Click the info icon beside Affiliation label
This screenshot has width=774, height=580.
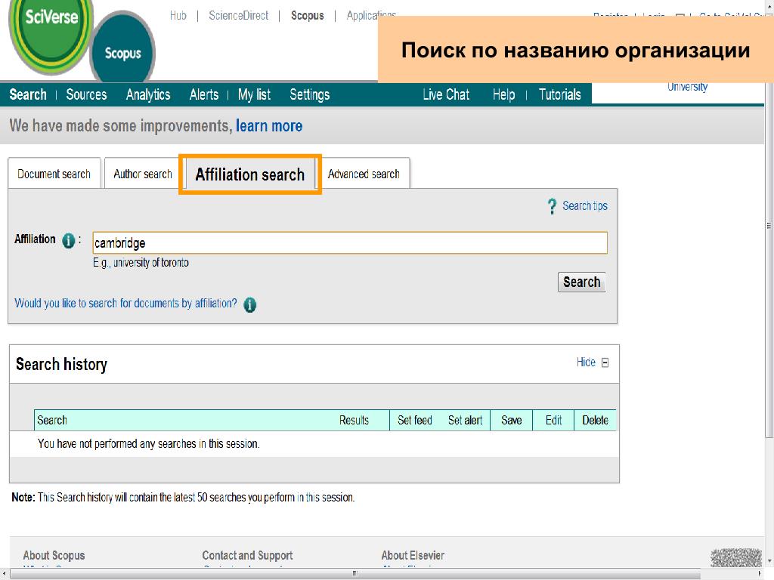click(x=68, y=241)
